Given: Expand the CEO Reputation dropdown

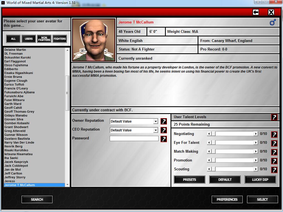Looking at the screenshot, I should pos(156,130).
